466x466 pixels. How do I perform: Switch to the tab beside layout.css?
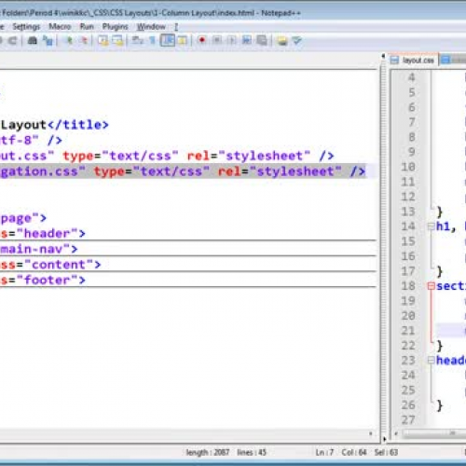tap(453, 60)
